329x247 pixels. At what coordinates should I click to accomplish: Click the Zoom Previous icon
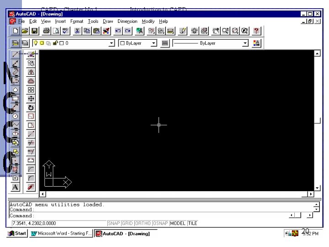(244, 31)
